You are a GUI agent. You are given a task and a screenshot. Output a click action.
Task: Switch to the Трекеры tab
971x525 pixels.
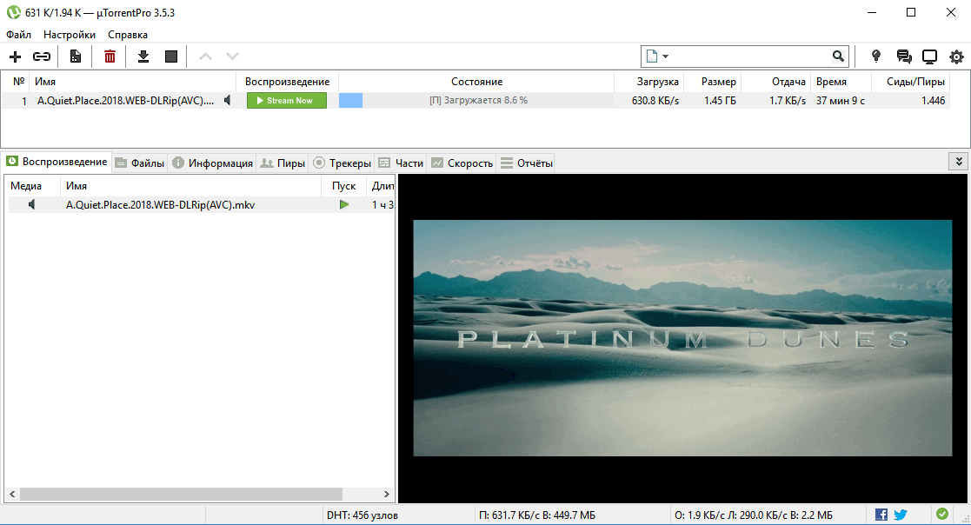click(x=342, y=163)
